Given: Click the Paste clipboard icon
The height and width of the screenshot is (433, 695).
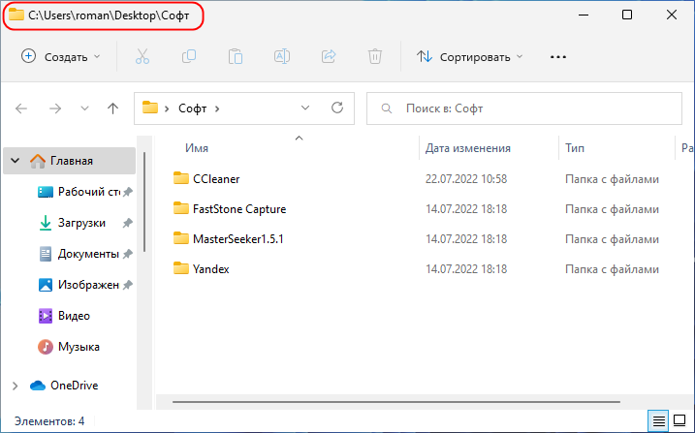Looking at the screenshot, I should pos(236,57).
